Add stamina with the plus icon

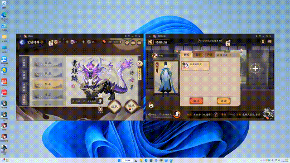click(x=121, y=42)
